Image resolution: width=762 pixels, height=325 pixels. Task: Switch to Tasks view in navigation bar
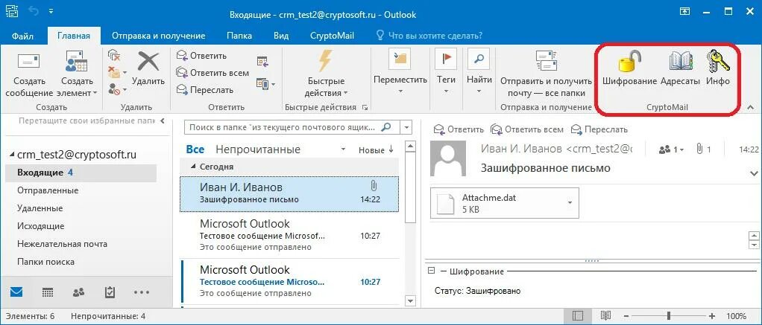coord(110,292)
